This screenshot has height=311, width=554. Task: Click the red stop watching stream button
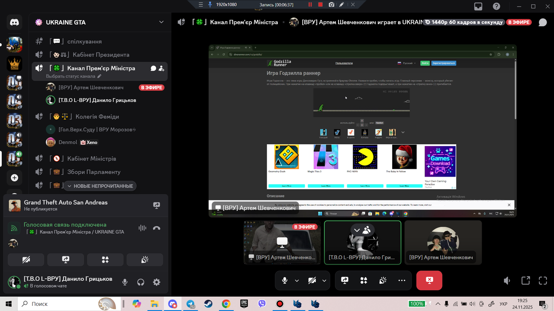[x=429, y=280]
